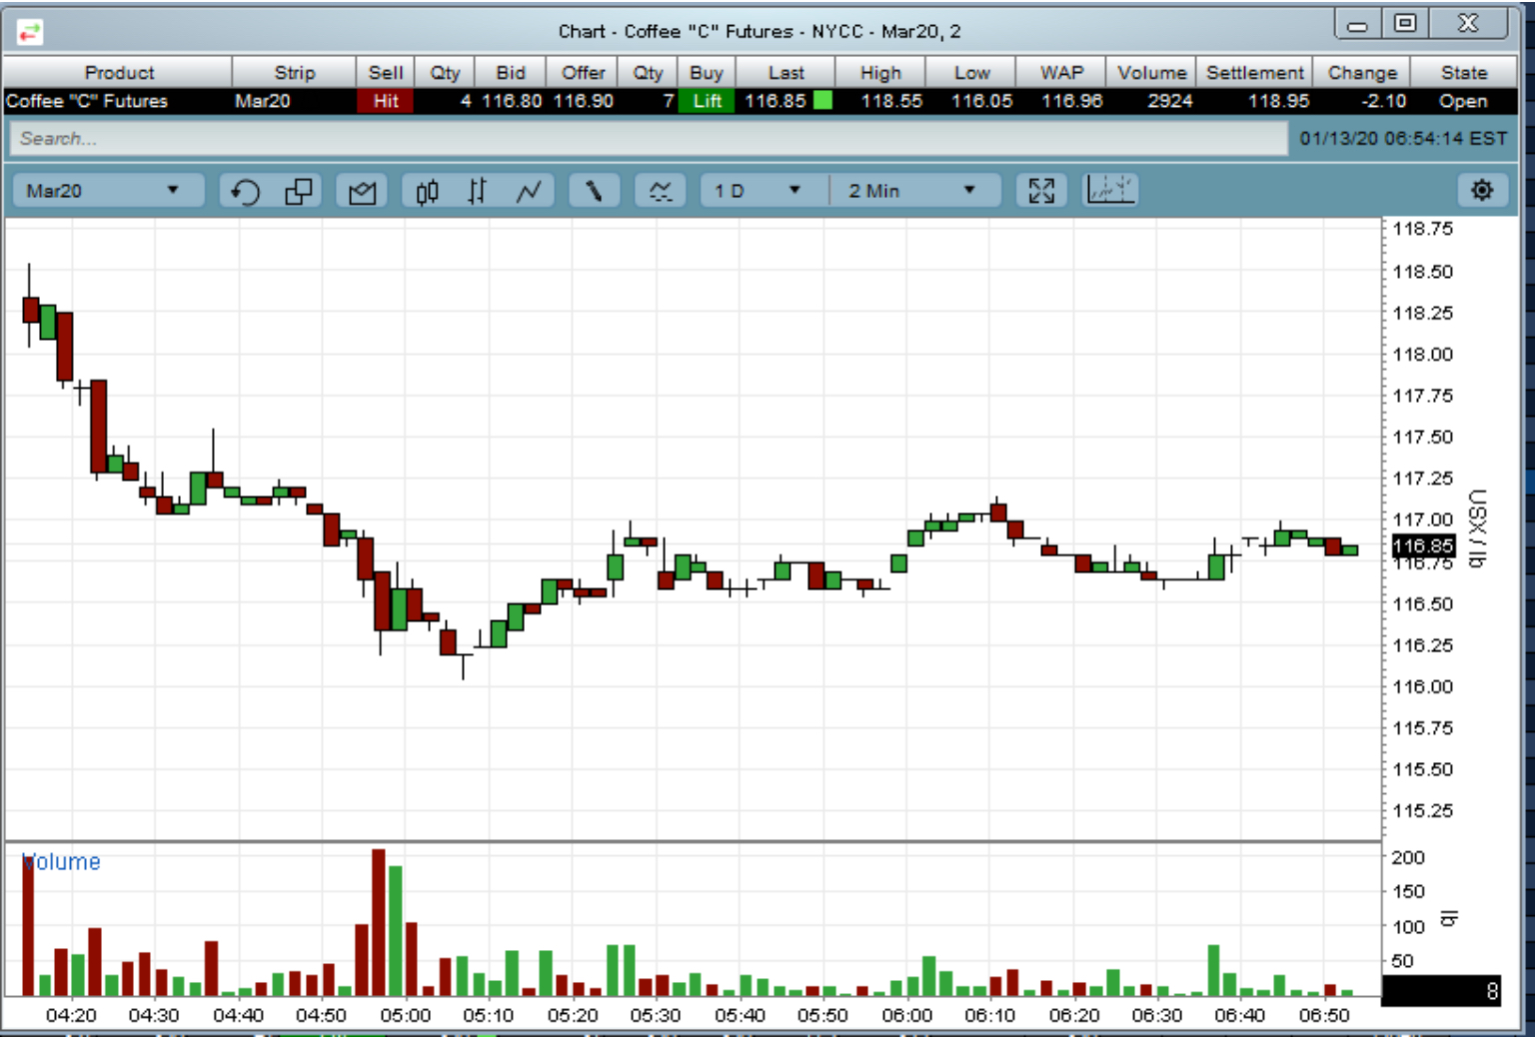
Task: Click the WAP column header
Action: point(1061,73)
